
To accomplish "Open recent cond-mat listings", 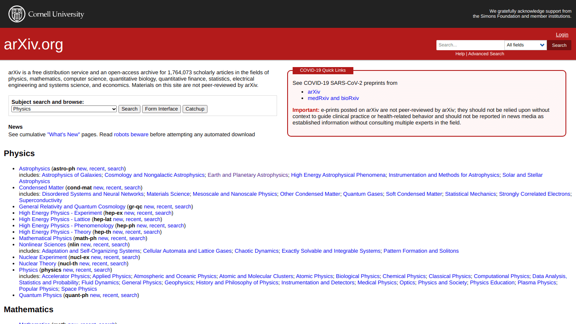I will [x=113, y=188].
